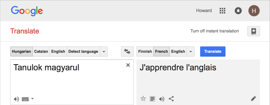Suggest an edit with pencil icon

(x=253, y=99)
